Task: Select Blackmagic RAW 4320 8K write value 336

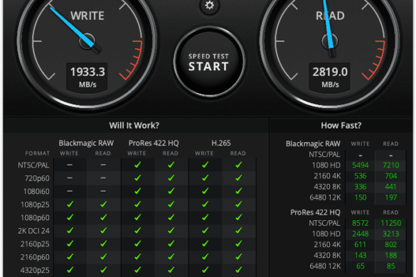Action: [x=361, y=187]
